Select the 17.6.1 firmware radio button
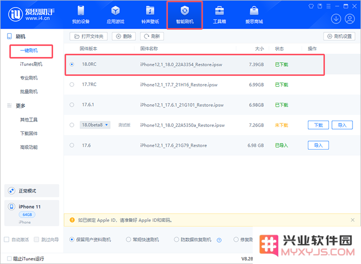Image resolution: width=361 pixels, height=264 pixels. 72,105
